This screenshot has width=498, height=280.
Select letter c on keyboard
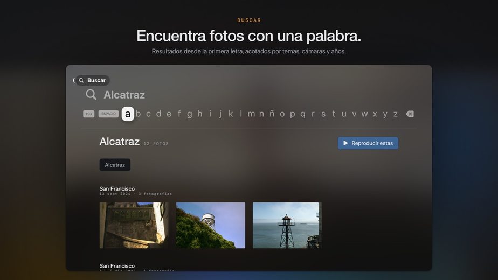(148, 114)
